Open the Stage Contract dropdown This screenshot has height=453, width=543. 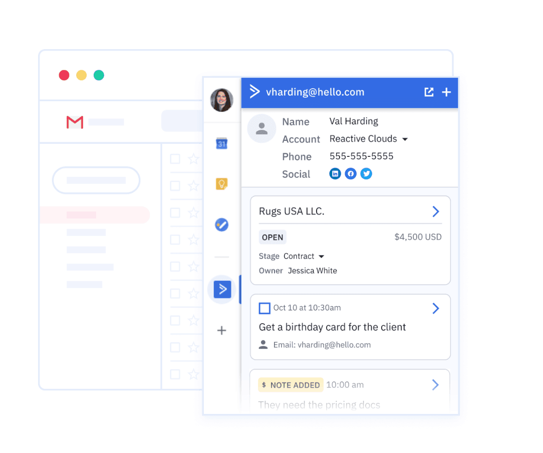[322, 257]
